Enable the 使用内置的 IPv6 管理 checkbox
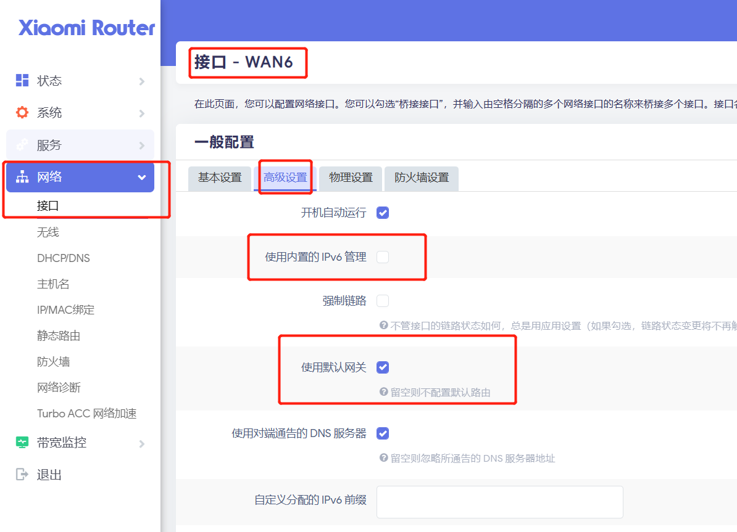 382,256
